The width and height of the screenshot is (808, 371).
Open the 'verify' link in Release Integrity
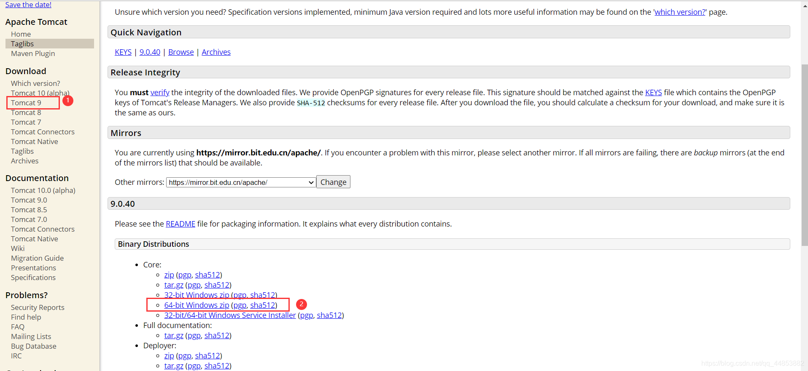(160, 93)
